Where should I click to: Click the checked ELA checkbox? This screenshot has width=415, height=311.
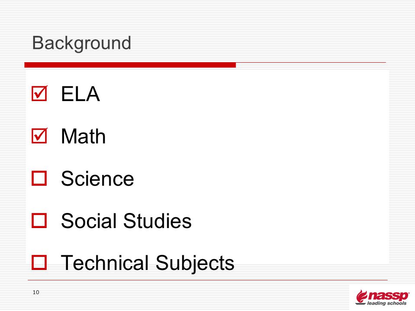[x=39, y=94]
